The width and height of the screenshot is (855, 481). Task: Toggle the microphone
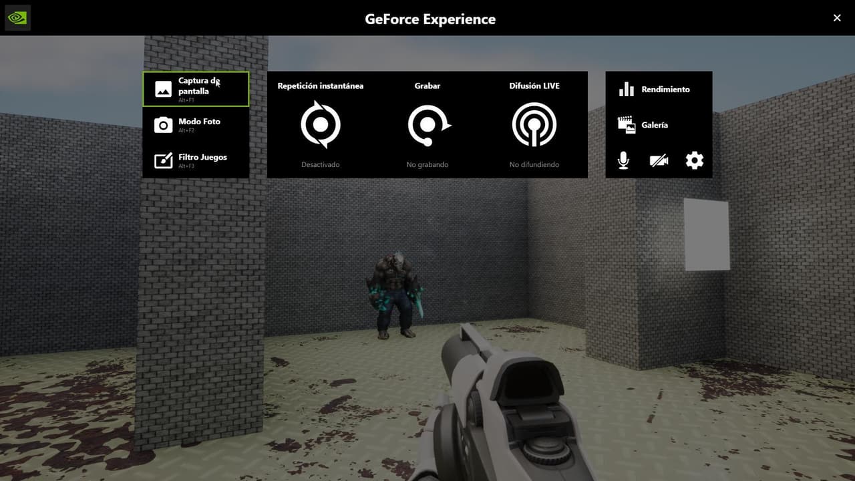tap(623, 160)
